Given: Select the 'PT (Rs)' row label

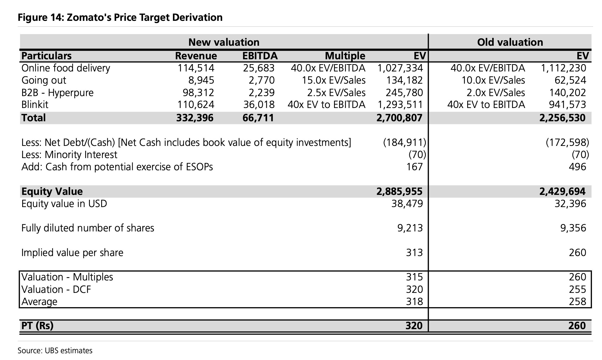Looking at the screenshot, I should point(37,326).
